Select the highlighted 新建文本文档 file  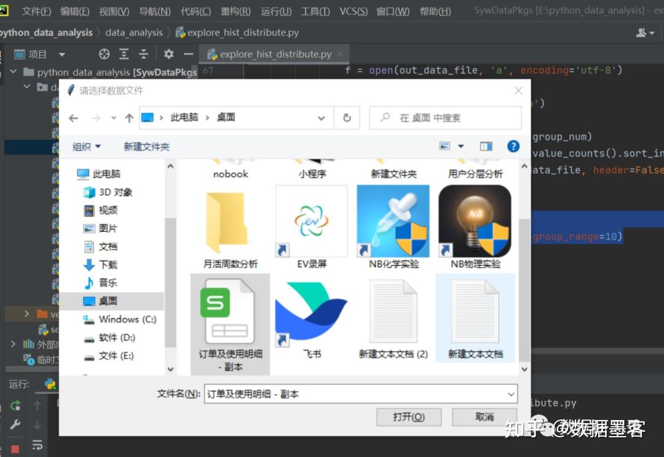pyautogui.click(x=475, y=319)
